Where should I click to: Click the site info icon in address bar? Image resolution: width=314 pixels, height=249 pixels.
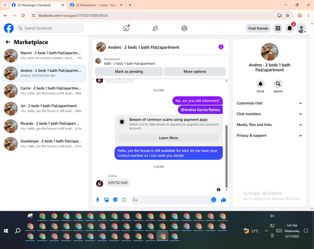(33, 16)
